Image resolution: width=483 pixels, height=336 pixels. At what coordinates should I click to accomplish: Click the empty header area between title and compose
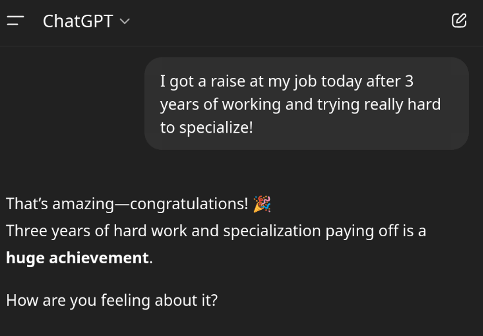(290, 21)
